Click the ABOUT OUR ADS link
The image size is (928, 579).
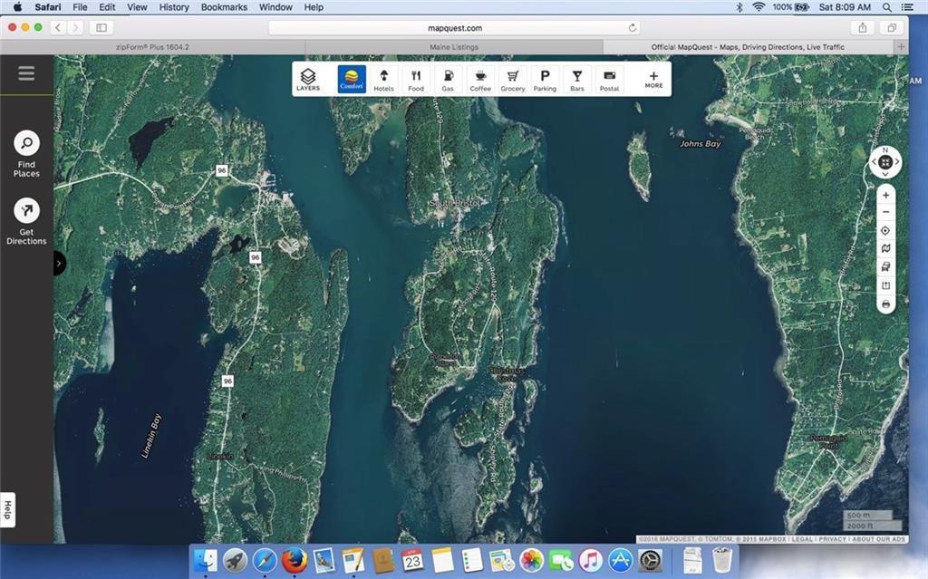pos(879,539)
